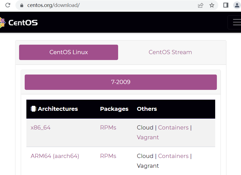Switch to the CentOS Stream tab
The height and width of the screenshot is (175, 241).
click(170, 52)
